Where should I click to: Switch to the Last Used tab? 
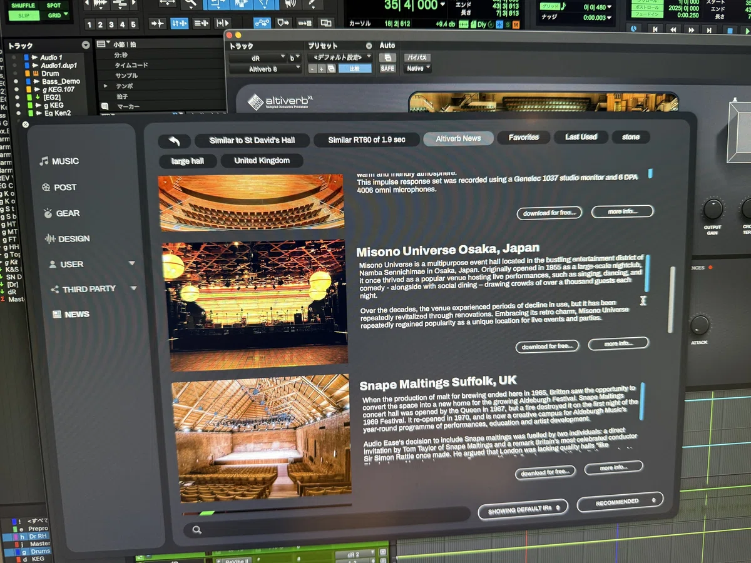581,136
